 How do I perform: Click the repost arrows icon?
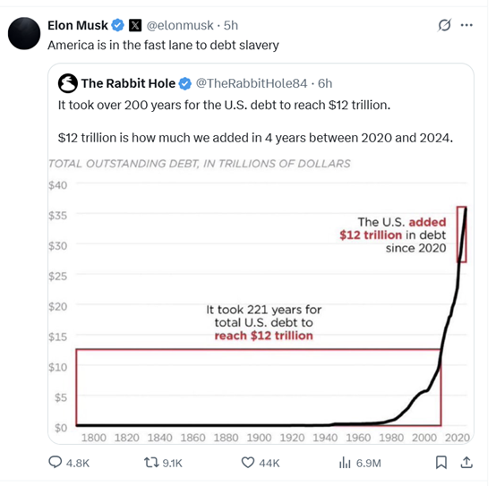(151, 463)
